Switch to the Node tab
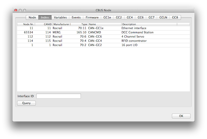 point(32,17)
